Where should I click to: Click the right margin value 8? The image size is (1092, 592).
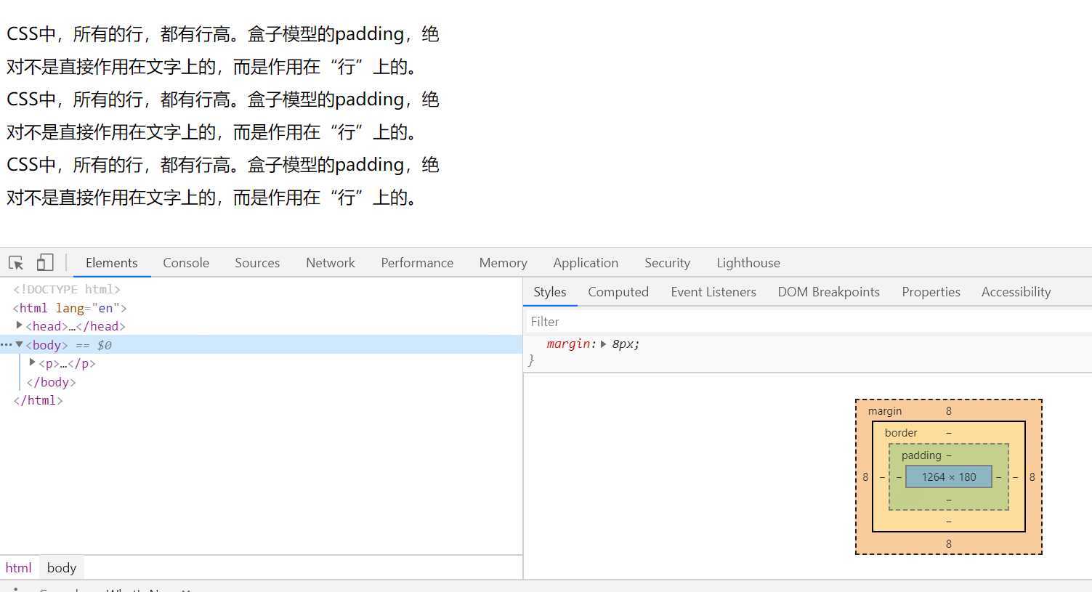[x=1032, y=477]
